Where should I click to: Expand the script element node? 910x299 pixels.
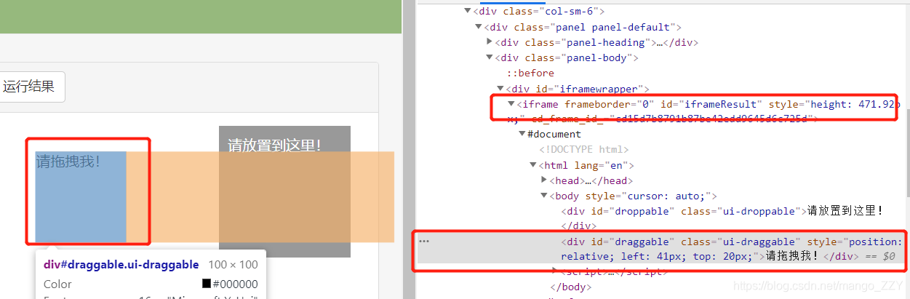point(555,271)
